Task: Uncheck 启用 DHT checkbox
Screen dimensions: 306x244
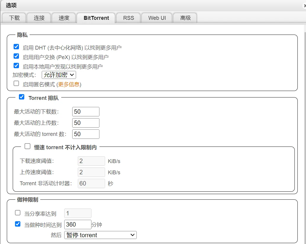Action: point(16,47)
